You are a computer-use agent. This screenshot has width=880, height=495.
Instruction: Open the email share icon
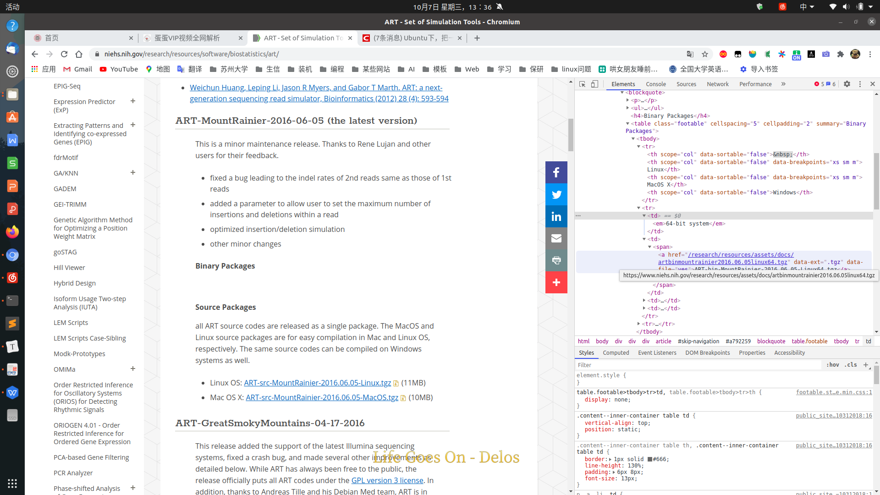point(556,238)
